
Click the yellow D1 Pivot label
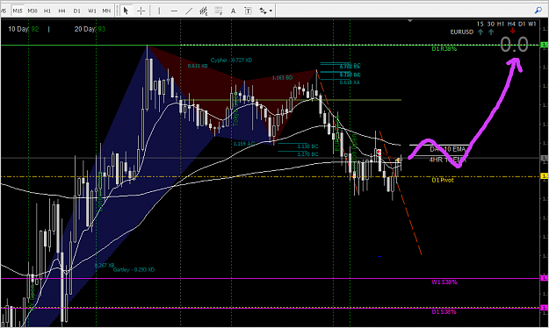pos(443,180)
